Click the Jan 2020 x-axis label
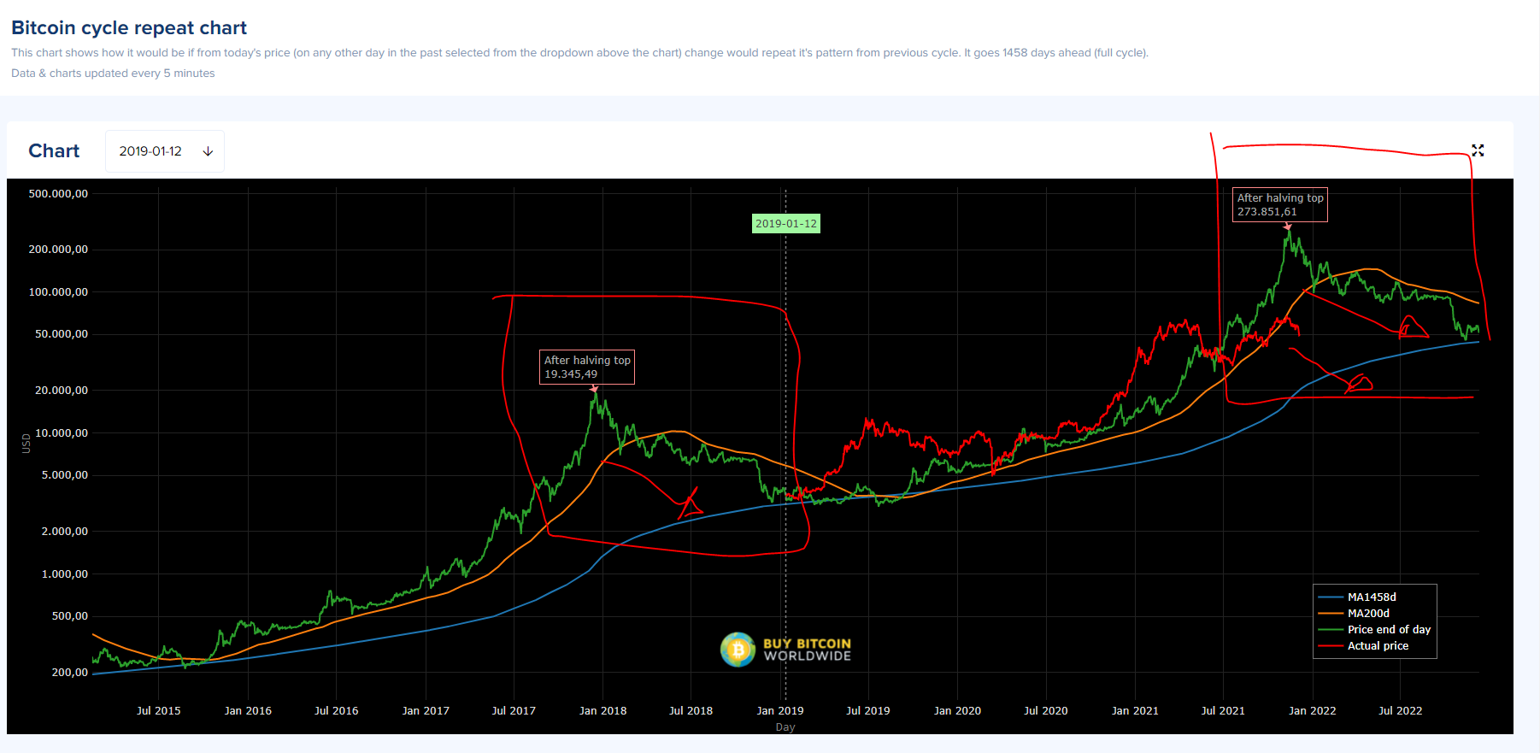The image size is (1540, 753). click(957, 711)
